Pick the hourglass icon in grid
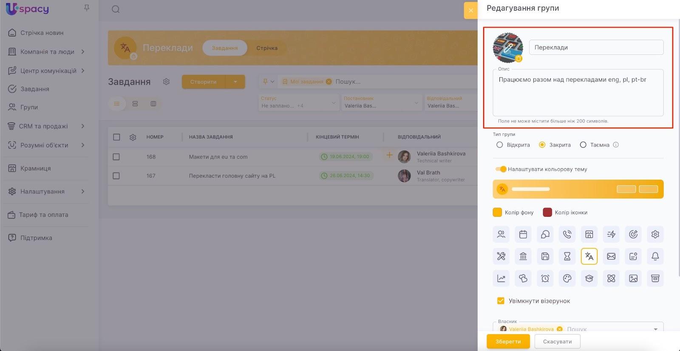 (567, 256)
